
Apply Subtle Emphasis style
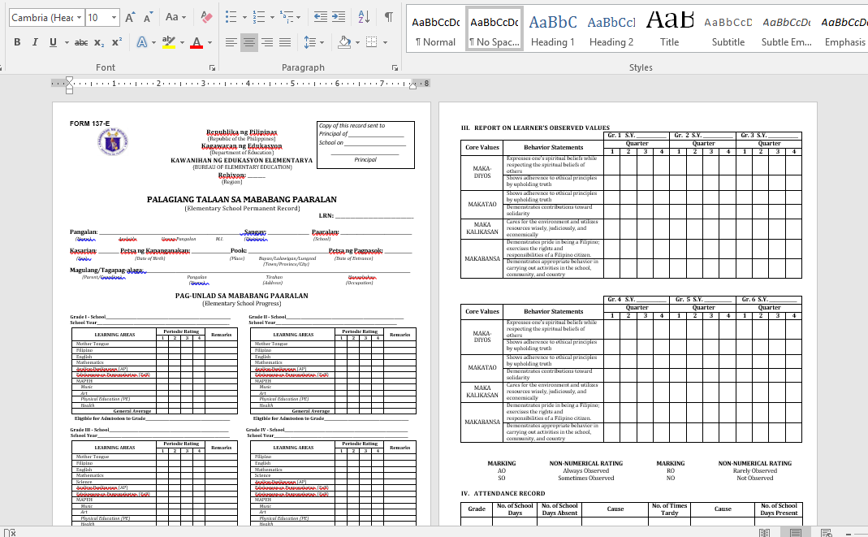tap(786, 29)
